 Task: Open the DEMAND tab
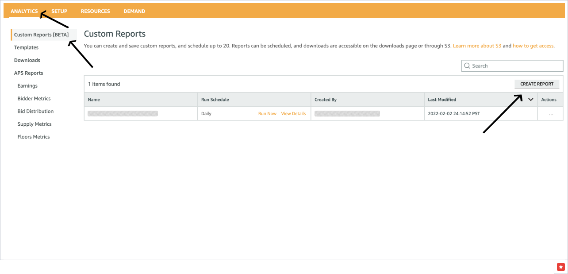tap(134, 11)
